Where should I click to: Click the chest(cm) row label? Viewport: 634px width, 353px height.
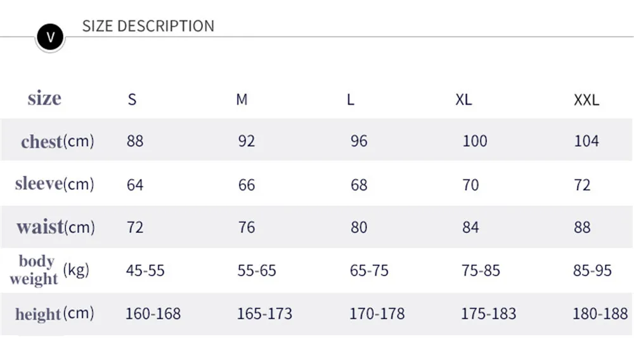point(57,141)
